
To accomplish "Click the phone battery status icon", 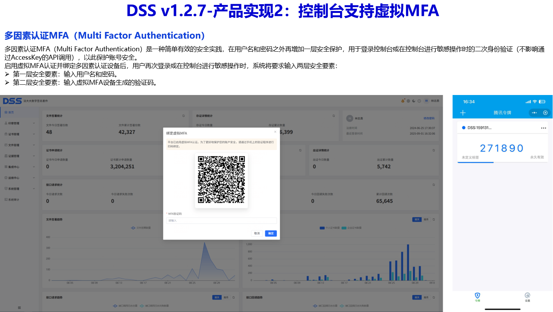I will coord(542,102).
